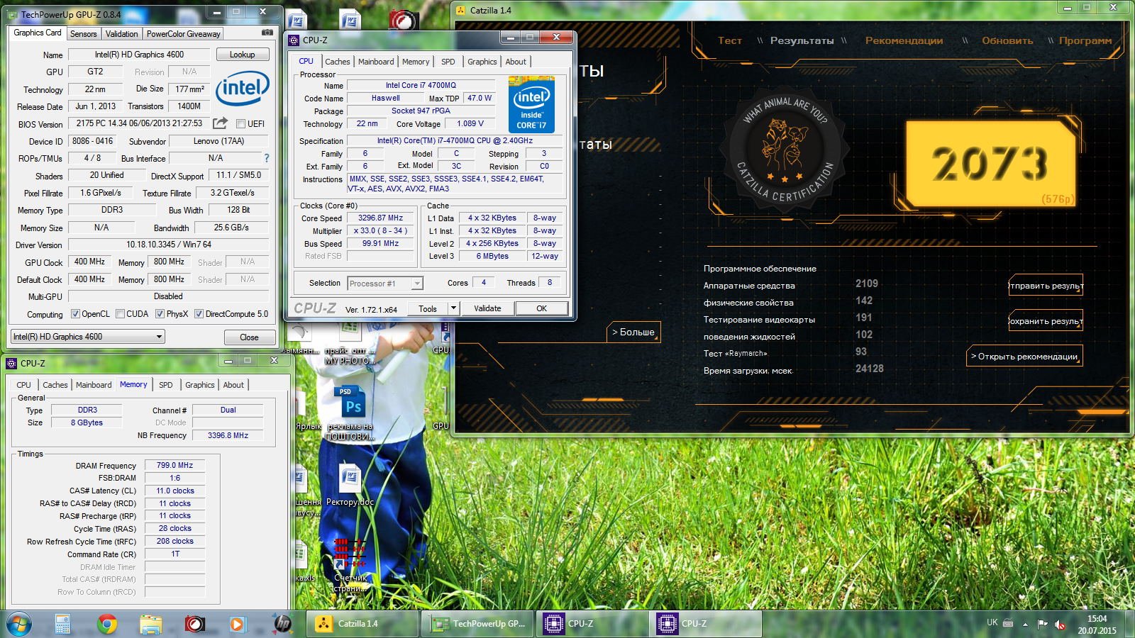
Task: Open the PowerColor Giveaway tab
Action: click(x=184, y=34)
